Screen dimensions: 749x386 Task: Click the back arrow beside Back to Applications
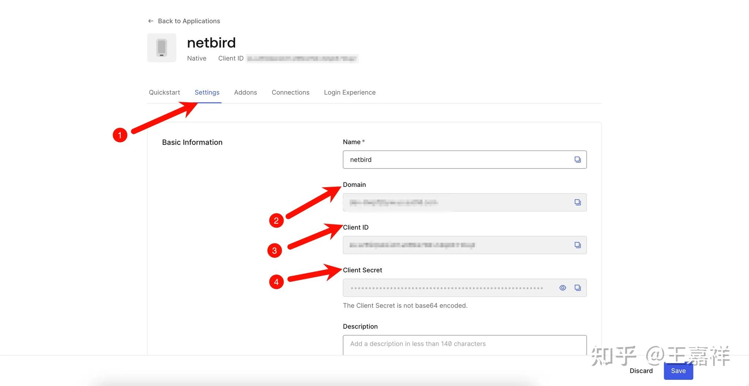(x=150, y=21)
